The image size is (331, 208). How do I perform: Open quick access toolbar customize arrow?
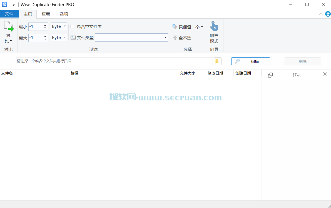(14, 5)
